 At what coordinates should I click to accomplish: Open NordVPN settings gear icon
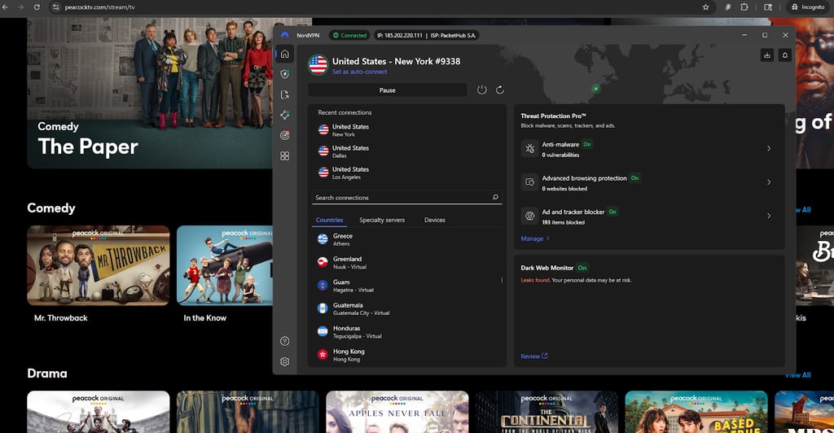[284, 361]
